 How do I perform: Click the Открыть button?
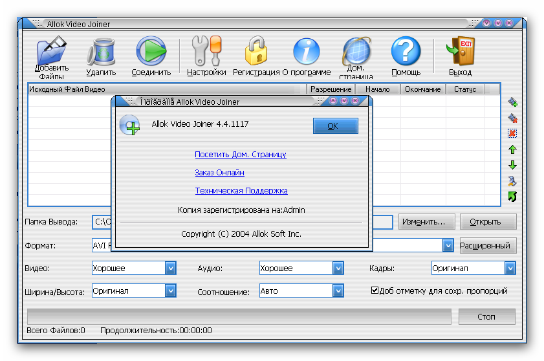pos(488,222)
